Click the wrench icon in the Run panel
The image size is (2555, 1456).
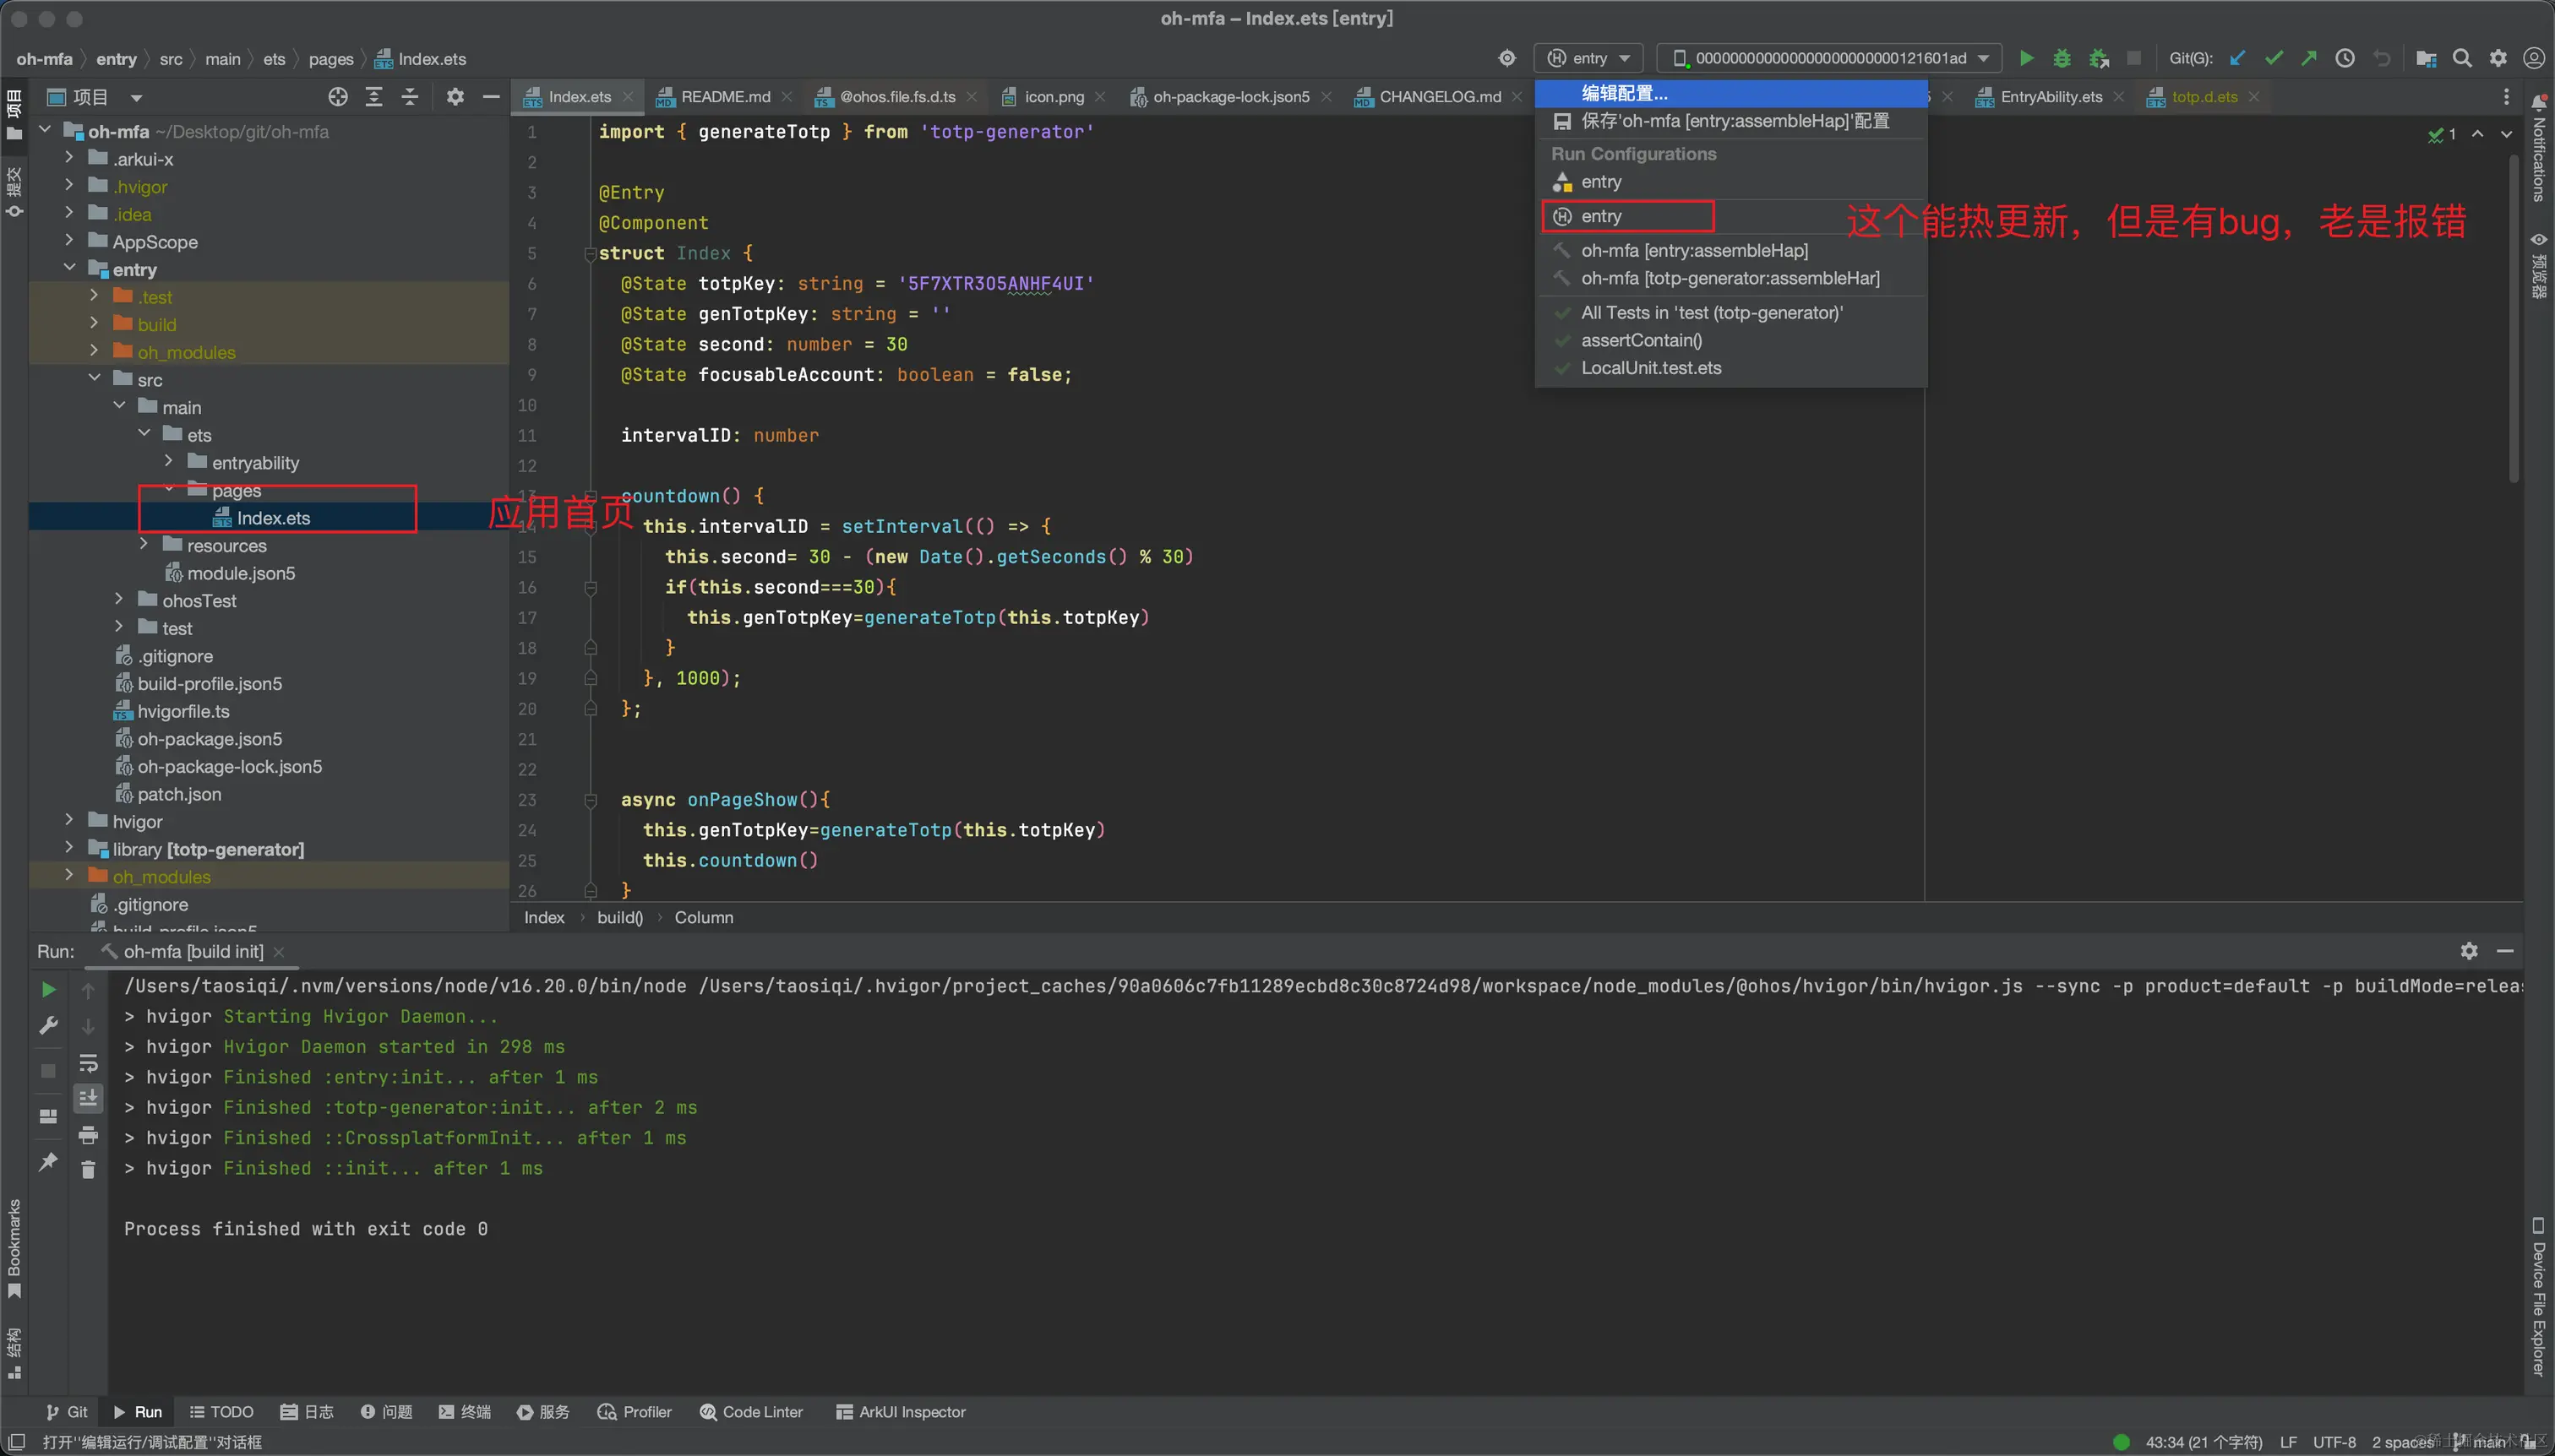click(48, 1026)
